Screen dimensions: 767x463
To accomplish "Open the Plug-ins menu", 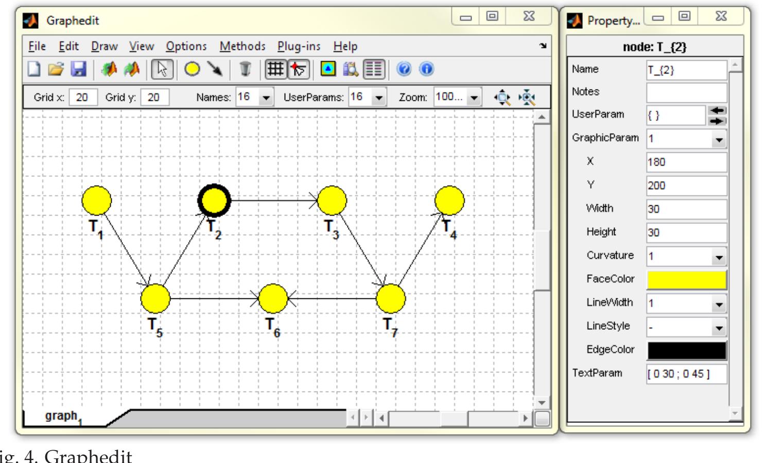I will (299, 46).
